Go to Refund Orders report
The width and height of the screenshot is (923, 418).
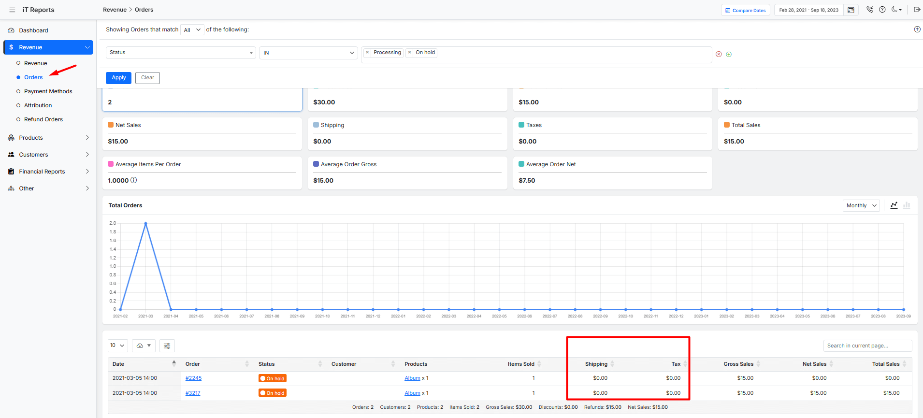click(43, 119)
